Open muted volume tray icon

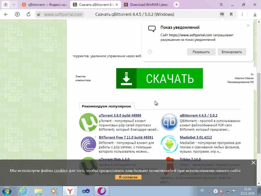222,191
